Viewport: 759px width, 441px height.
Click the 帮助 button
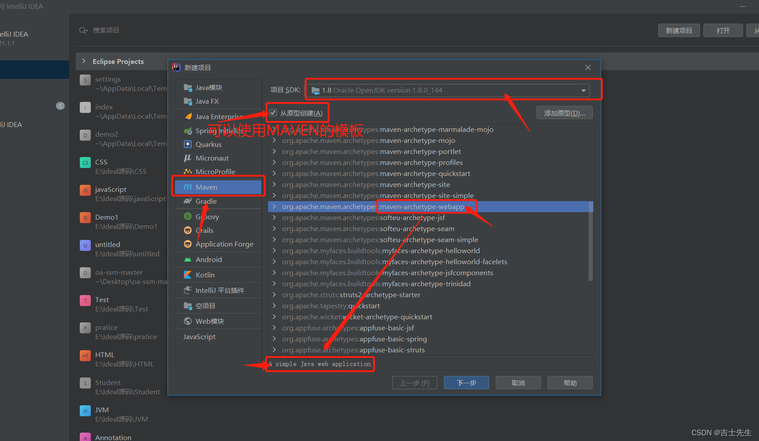tap(570, 383)
